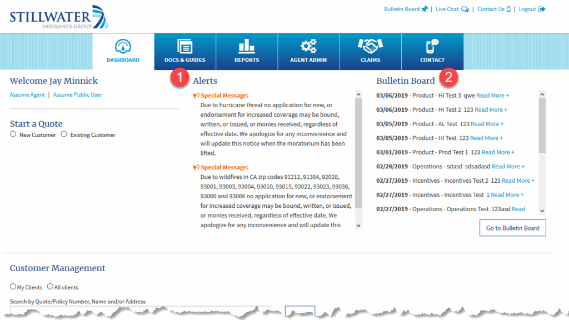Click the Bulletin Board scrollbar thumb
The height and width of the screenshot is (320, 569).
click(542, 126)
